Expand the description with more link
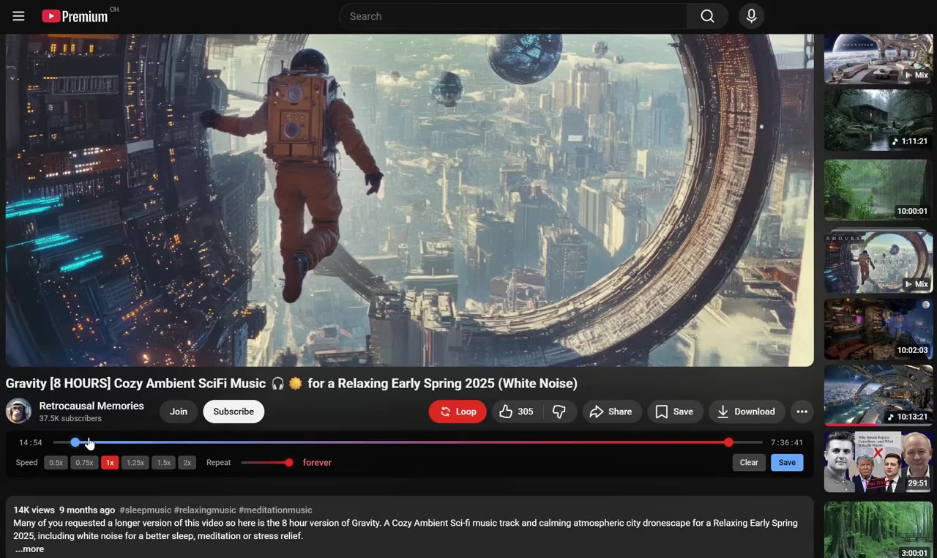Screen dimensions: 937x558 (29, 548)
